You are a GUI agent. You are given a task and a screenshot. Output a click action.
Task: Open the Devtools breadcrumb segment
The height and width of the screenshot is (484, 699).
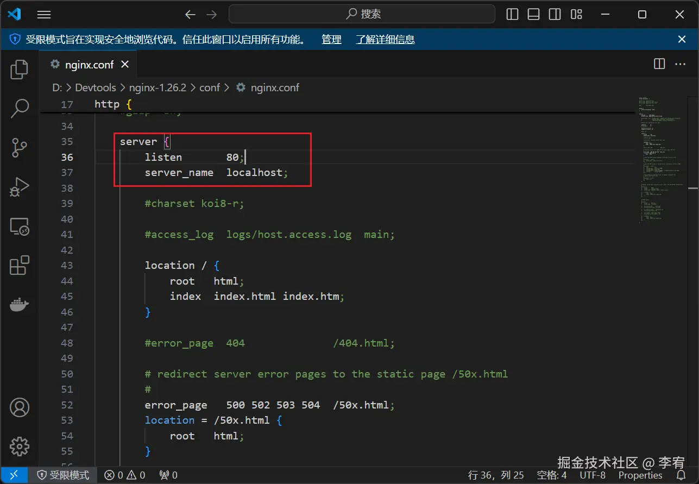pyautogui.click(x=96, y=87)
